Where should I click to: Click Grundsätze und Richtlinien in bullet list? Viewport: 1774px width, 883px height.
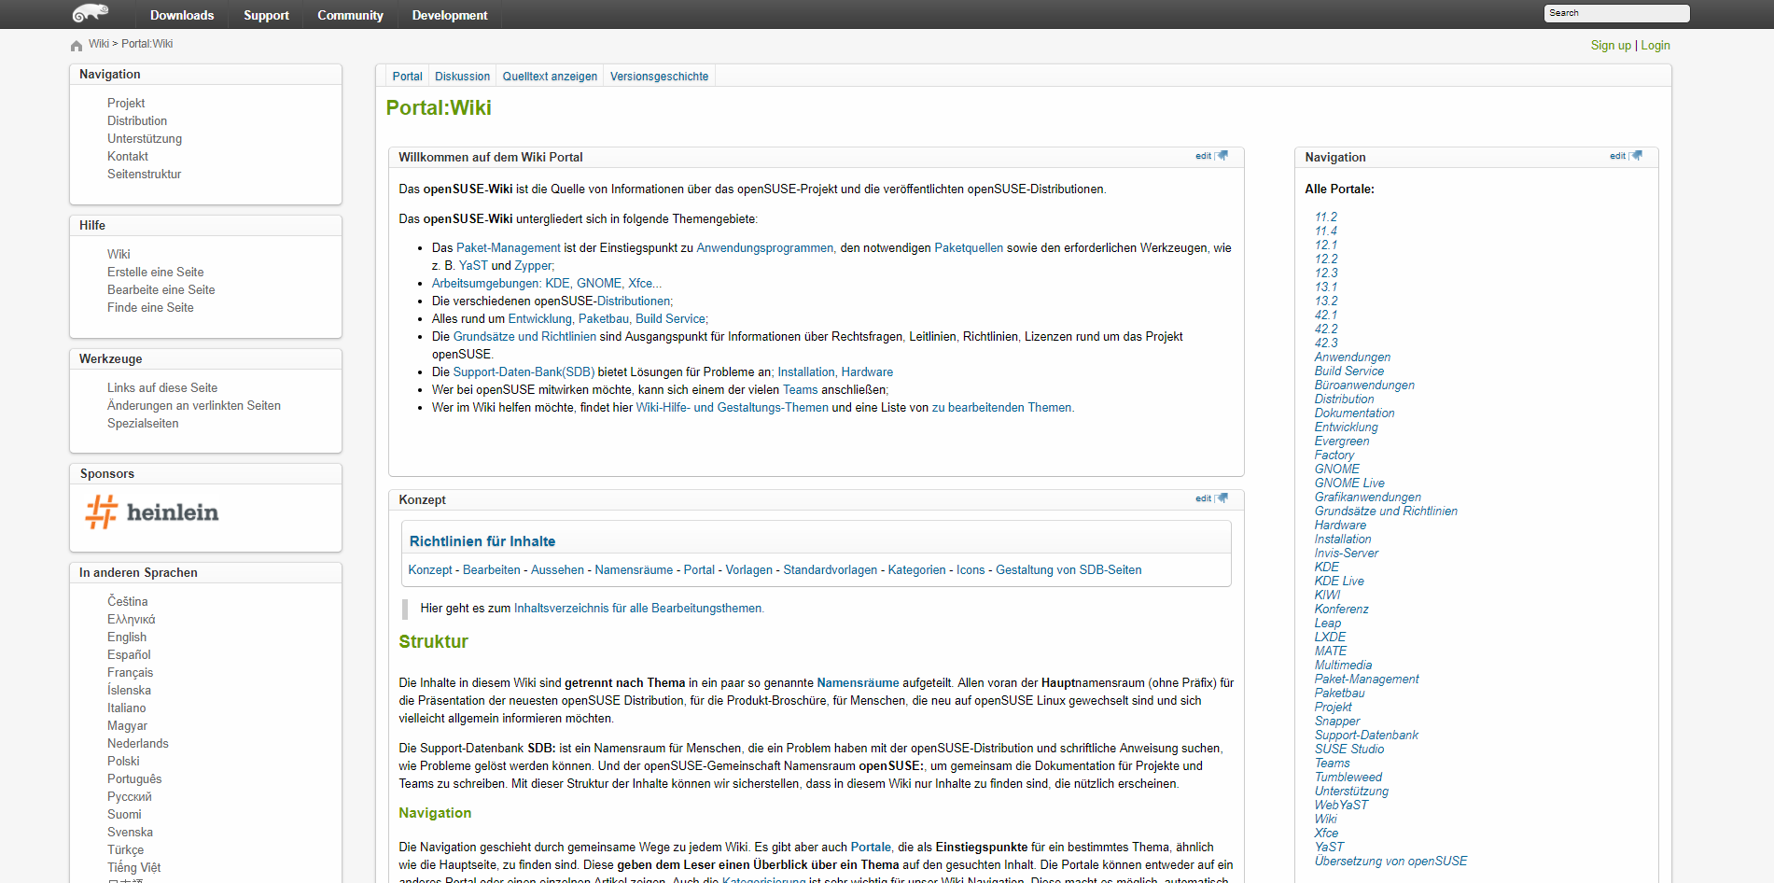coord(524,337)
